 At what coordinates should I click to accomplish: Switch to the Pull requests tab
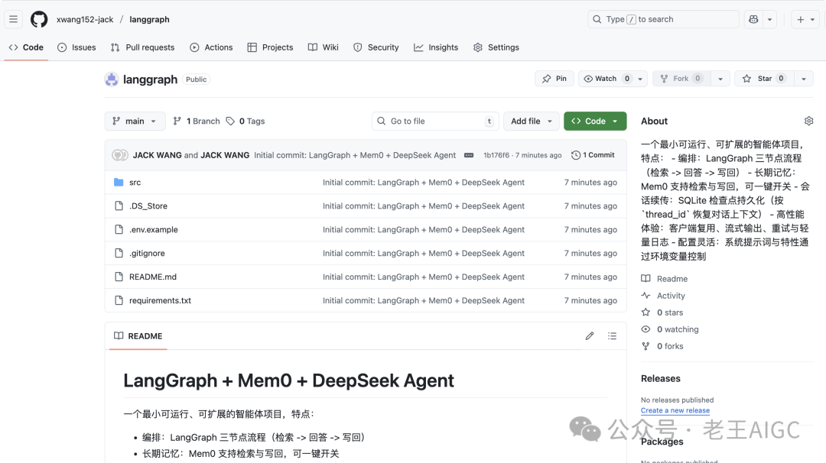pyautogui.click(x=142, y=47)
